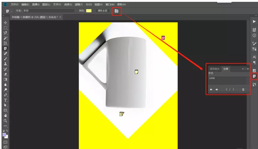The width and height of the screenshot is (258, 149).
Task: Go to previous note with left arrow
Action: (211, 90)
